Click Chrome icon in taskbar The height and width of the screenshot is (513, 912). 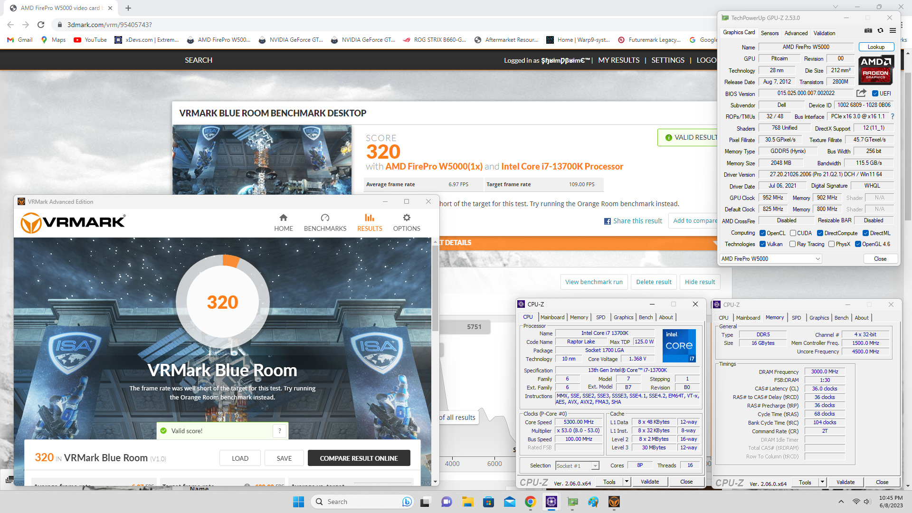(x=530, y=502)
